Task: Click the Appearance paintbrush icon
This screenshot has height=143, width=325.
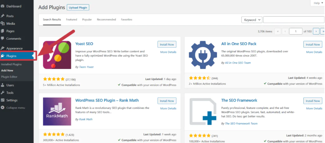Action: point(3,48)
